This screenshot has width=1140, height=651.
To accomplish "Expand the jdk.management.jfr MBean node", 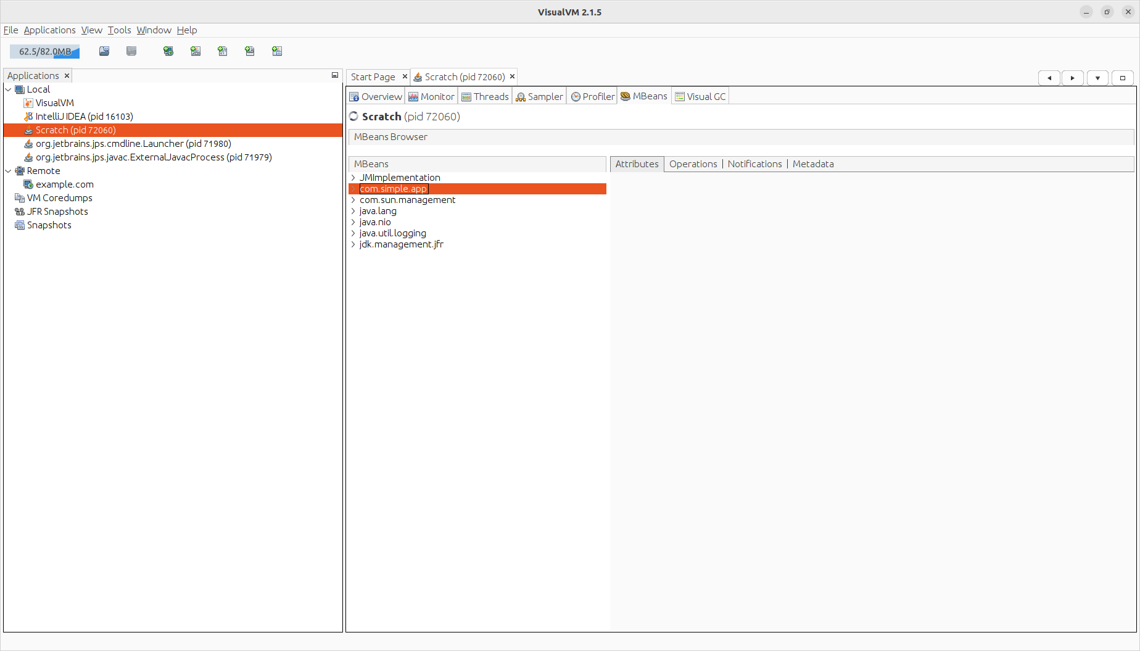I will pyautogui.click(x=353, y=244).
